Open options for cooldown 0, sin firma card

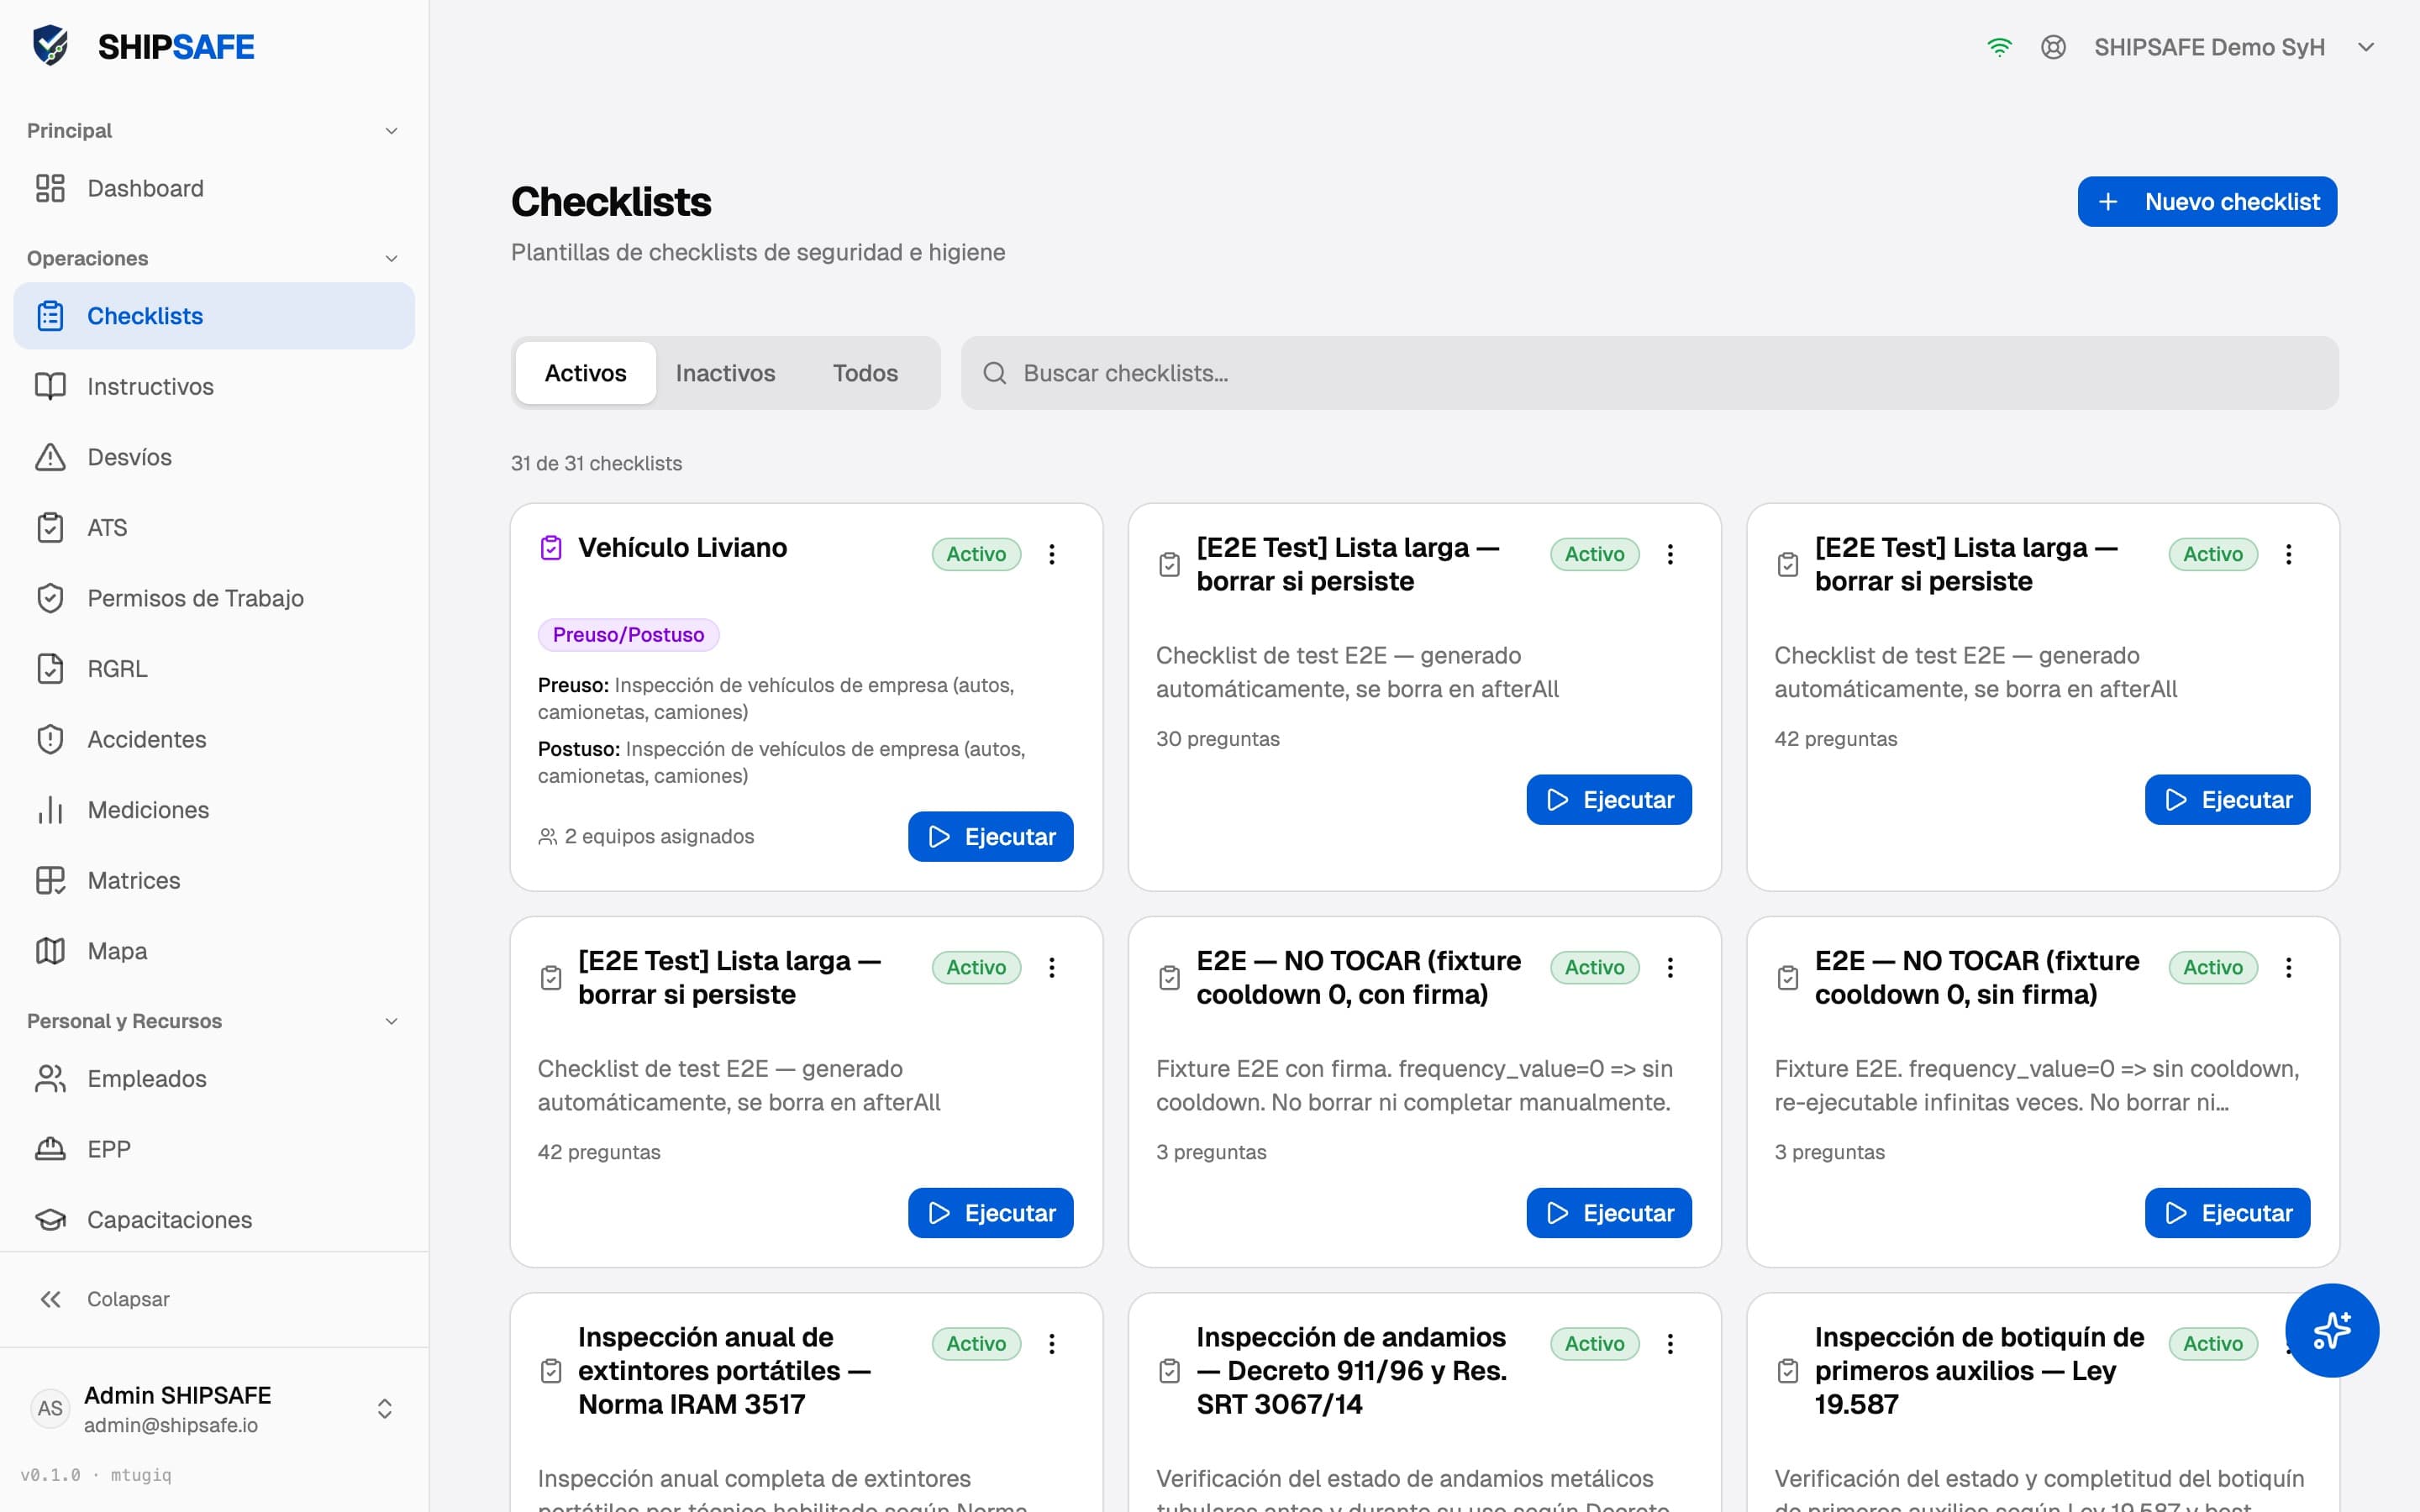pyautogui.click(x=2288, y=967)
